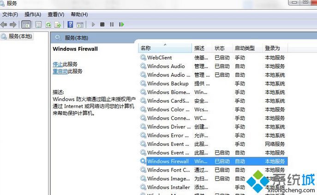Click the Export list toolbar icon
This screenshot has height=195, width=317.
pos(58,25)
